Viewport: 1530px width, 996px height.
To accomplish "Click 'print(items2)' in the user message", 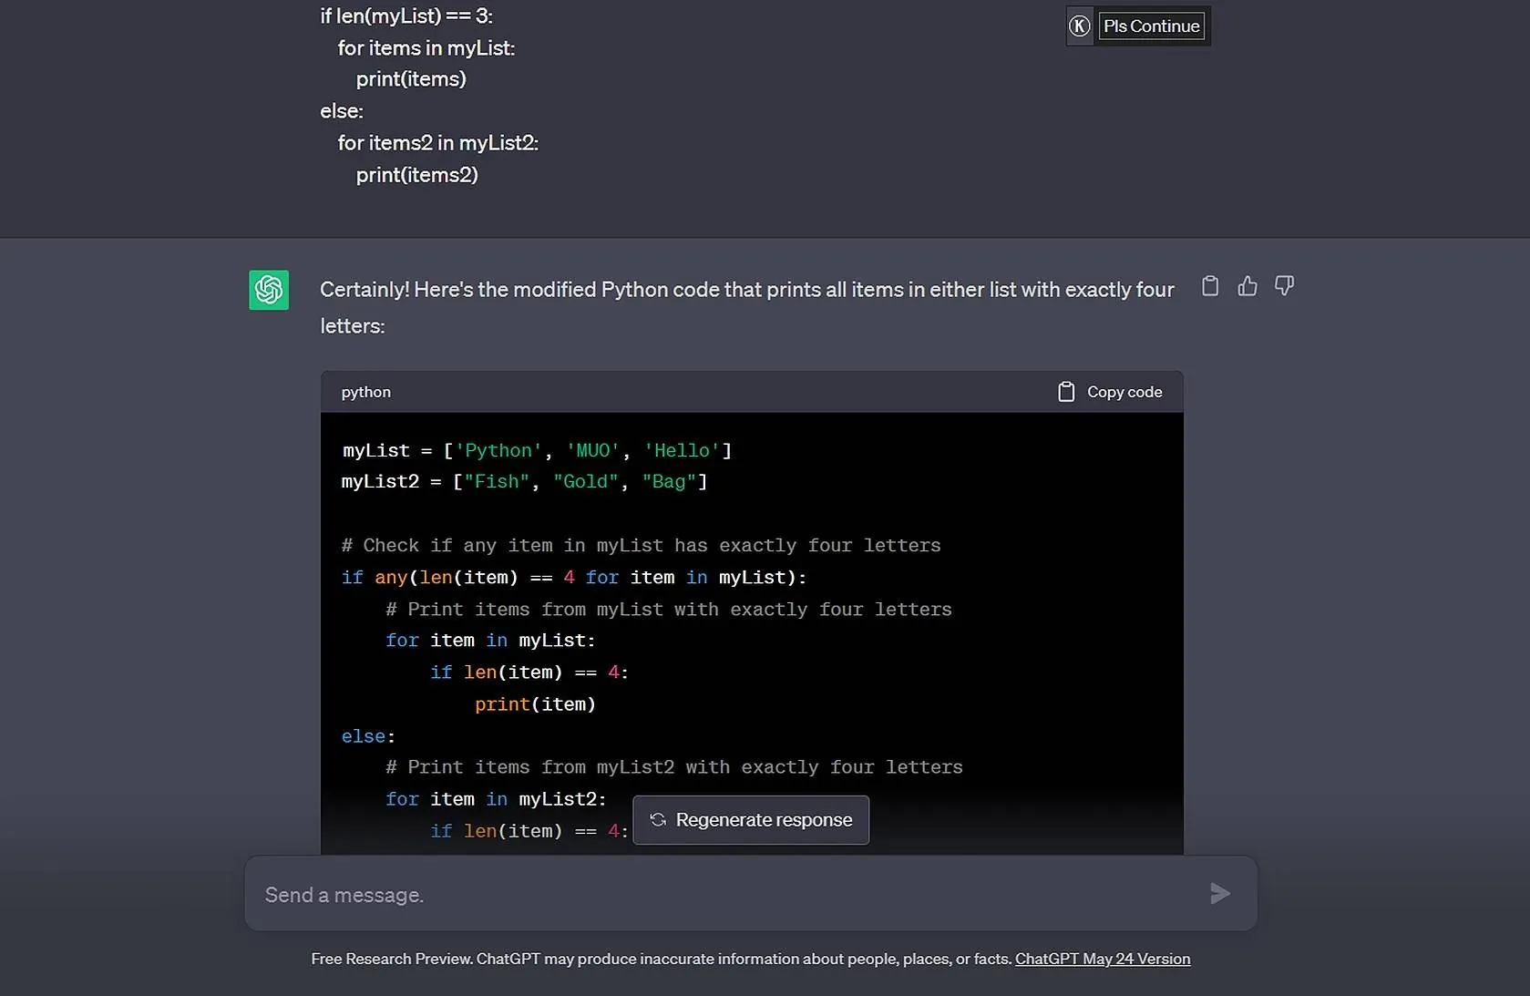I will pos(416,175).
